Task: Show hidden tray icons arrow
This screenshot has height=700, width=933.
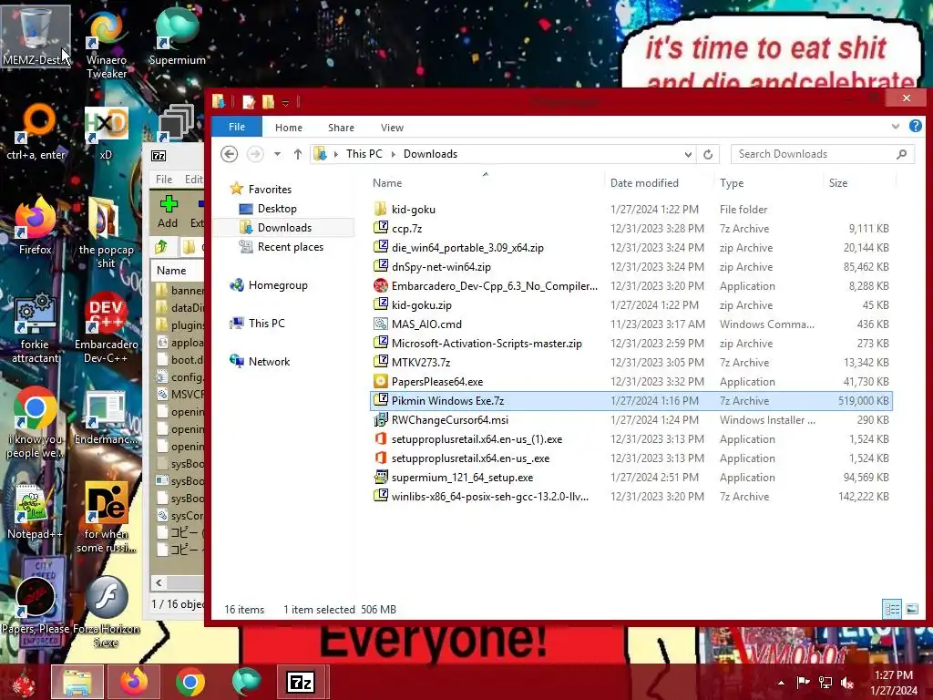Action: pyautogui.click(x=781, y=683)
